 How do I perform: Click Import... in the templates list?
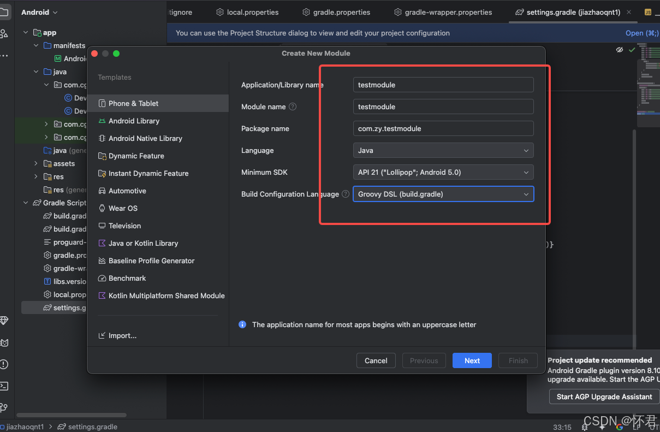tap(117, 335)
